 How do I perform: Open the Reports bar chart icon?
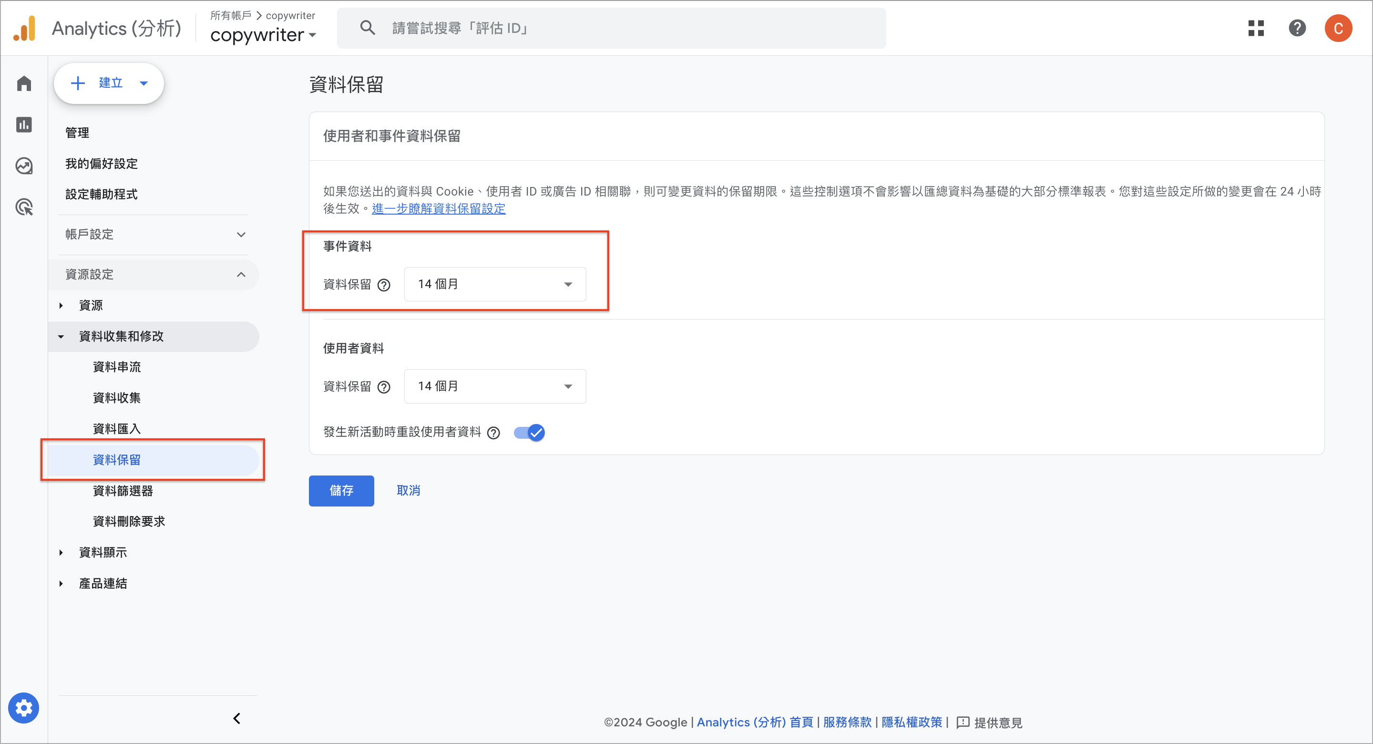point(24,125)
